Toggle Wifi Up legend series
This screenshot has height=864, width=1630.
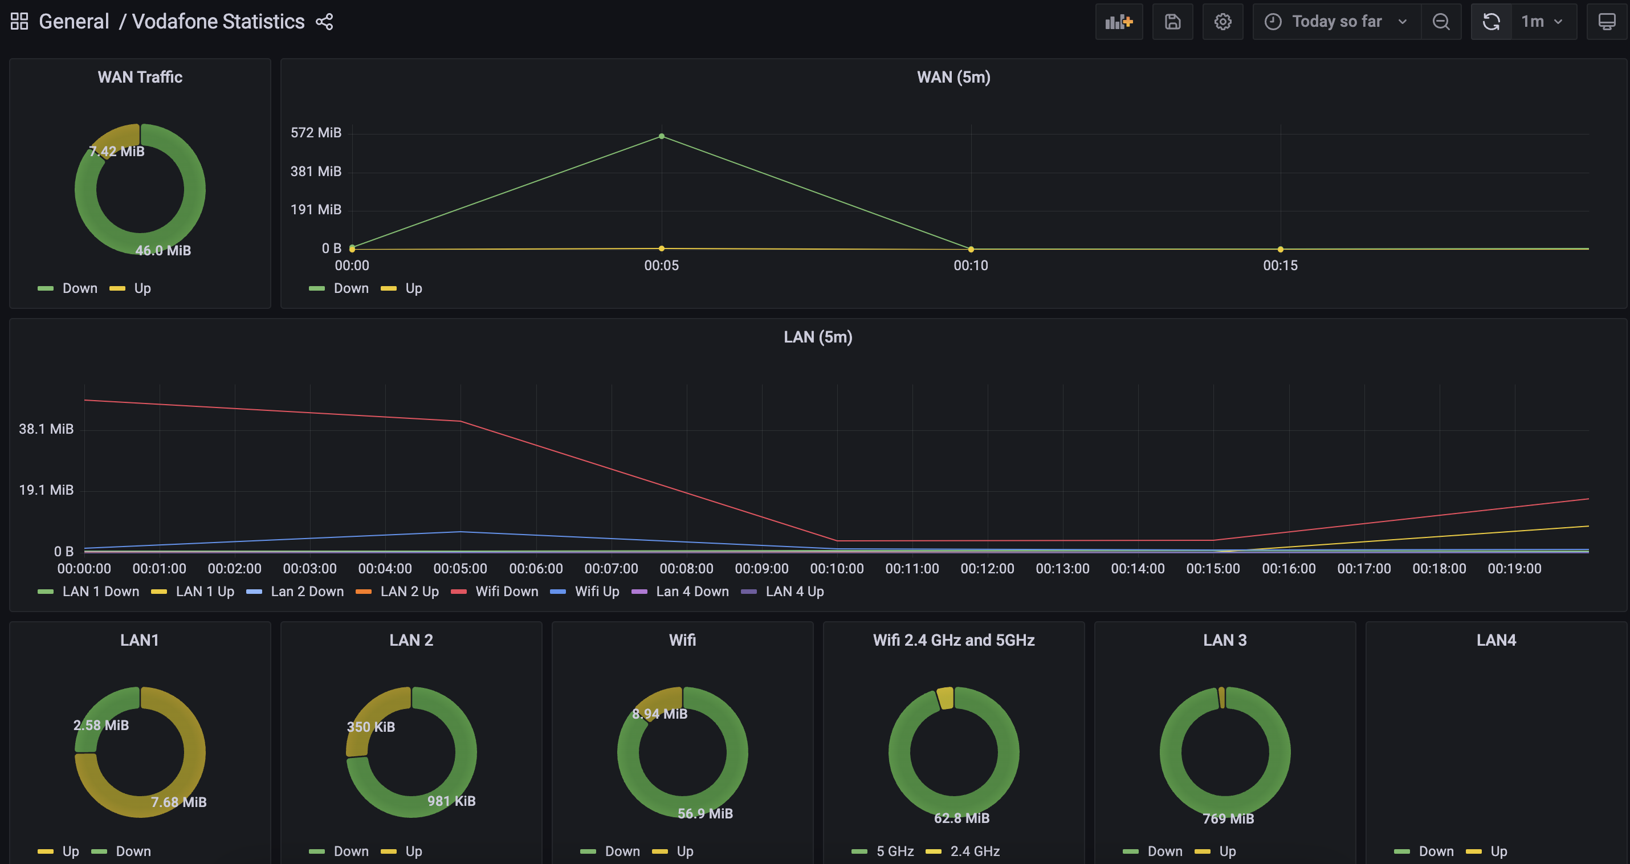[597, 591]
